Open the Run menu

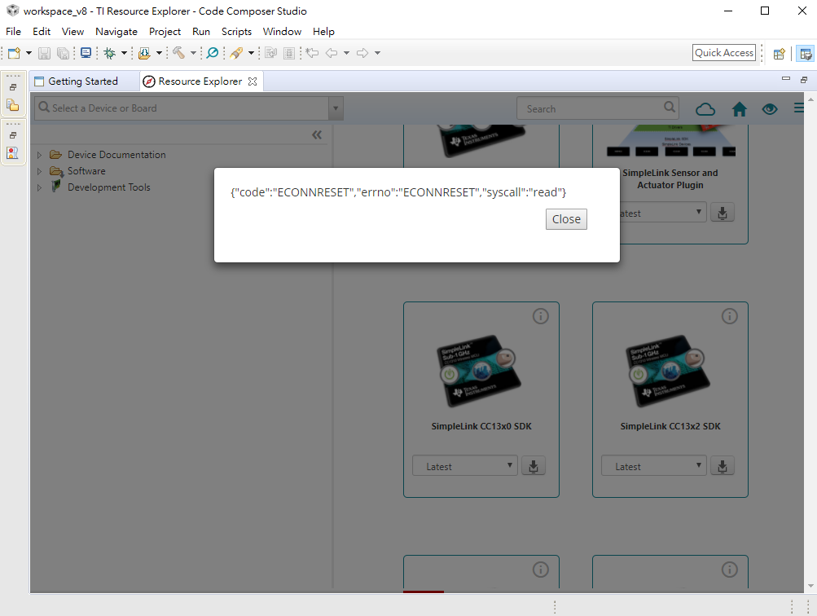(201, 31)
